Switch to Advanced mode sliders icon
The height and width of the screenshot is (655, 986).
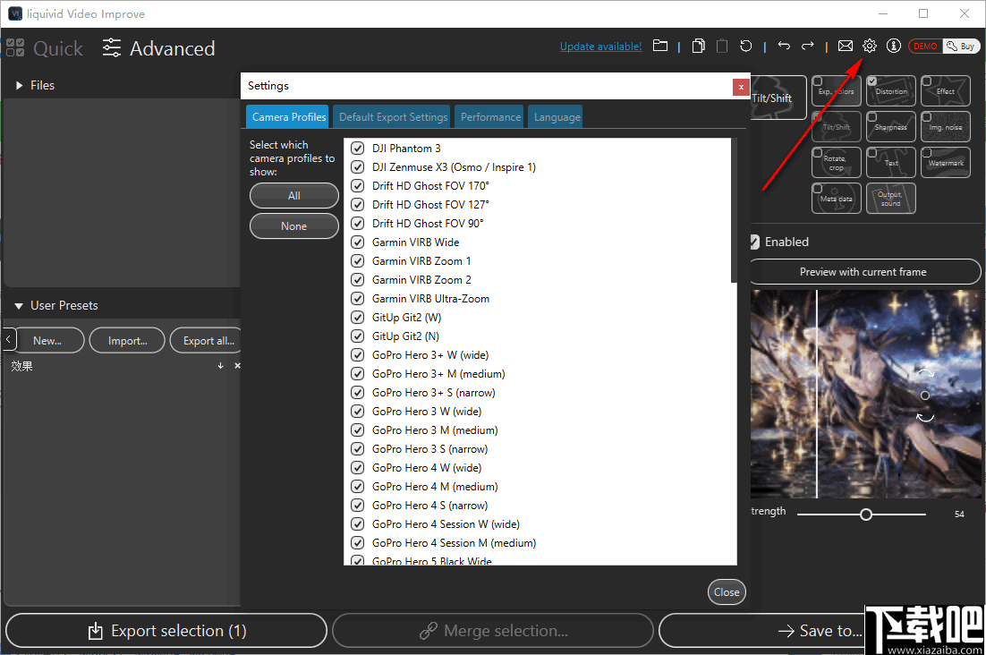[111, 47]
